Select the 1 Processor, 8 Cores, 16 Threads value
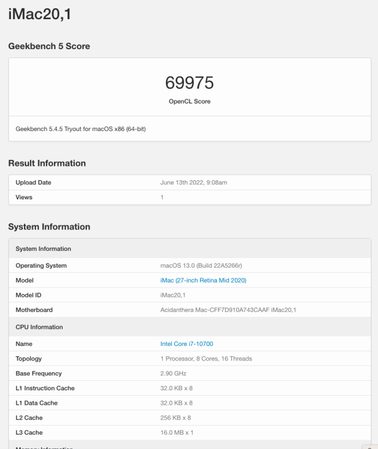Image resolution: width=378 pixels, height=449 pixels. tap(206, 359)
